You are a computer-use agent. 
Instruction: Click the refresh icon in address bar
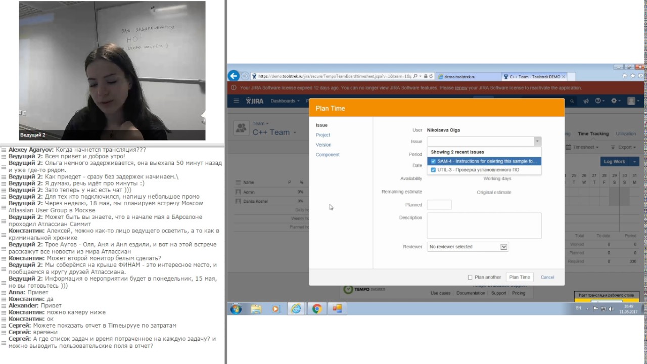pyautogui.click(x=431, y=76)
